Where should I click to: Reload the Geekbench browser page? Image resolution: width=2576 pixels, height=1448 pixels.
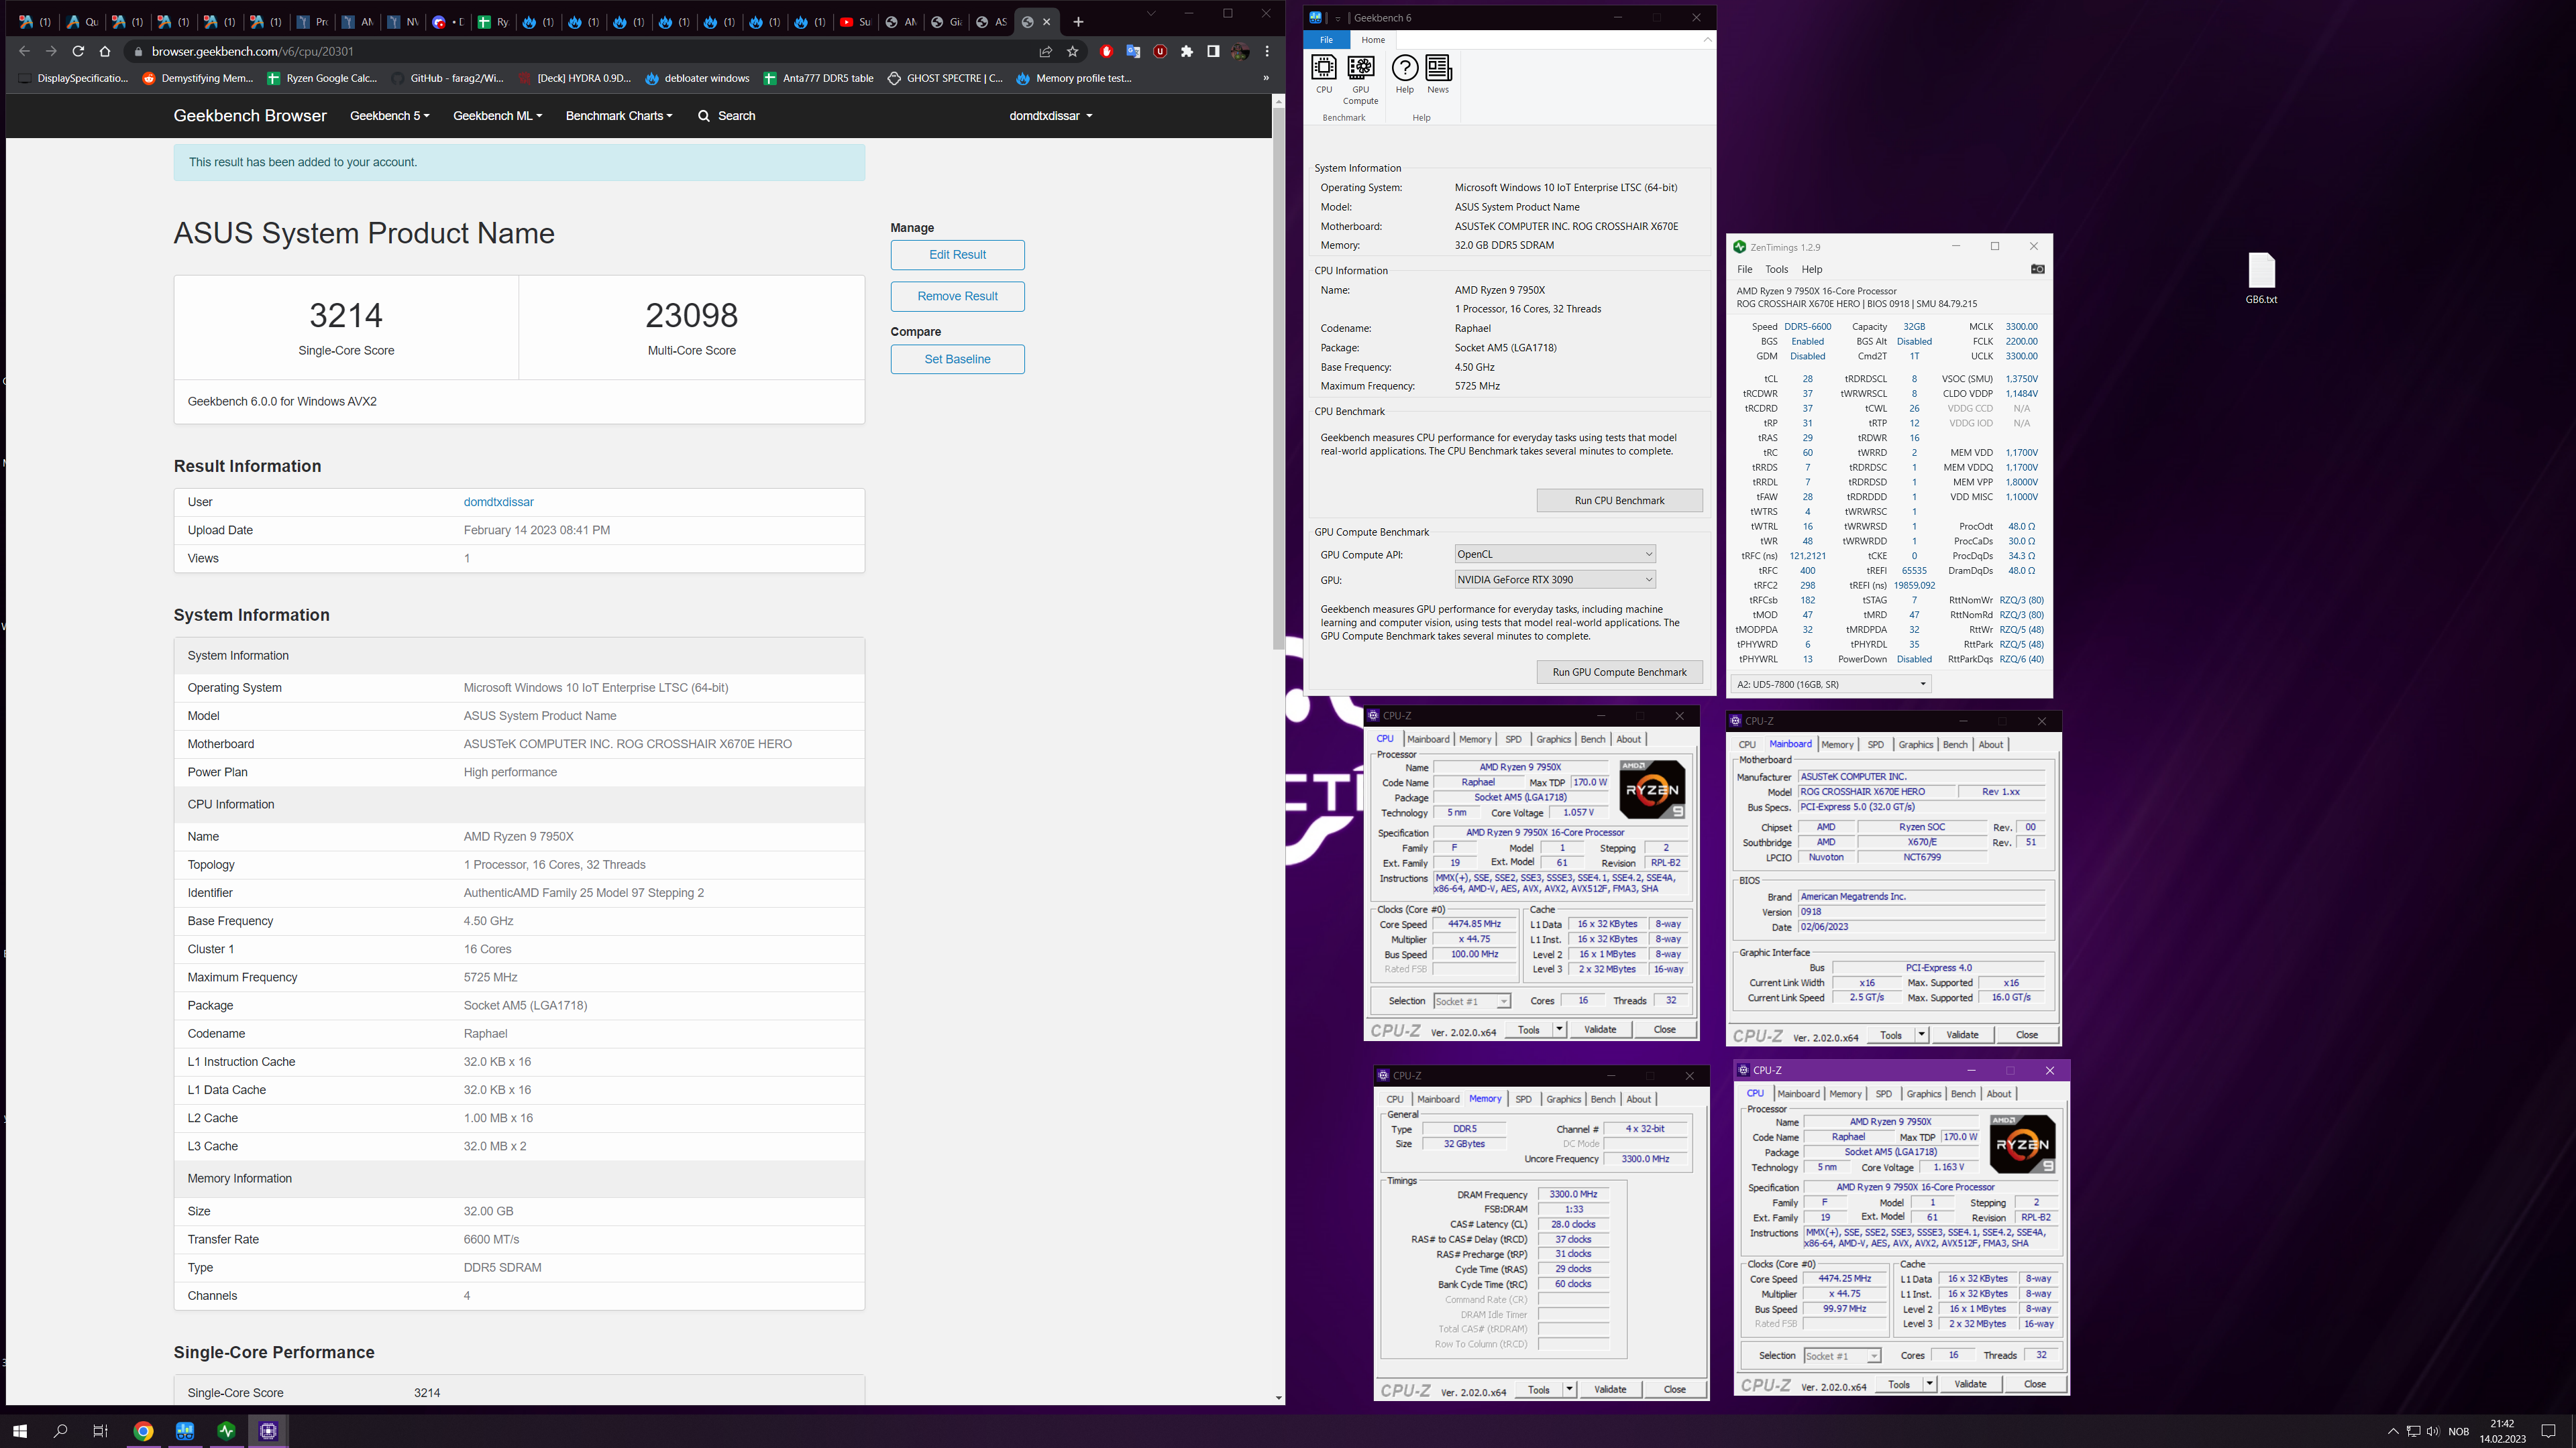[x=78, y=51]
